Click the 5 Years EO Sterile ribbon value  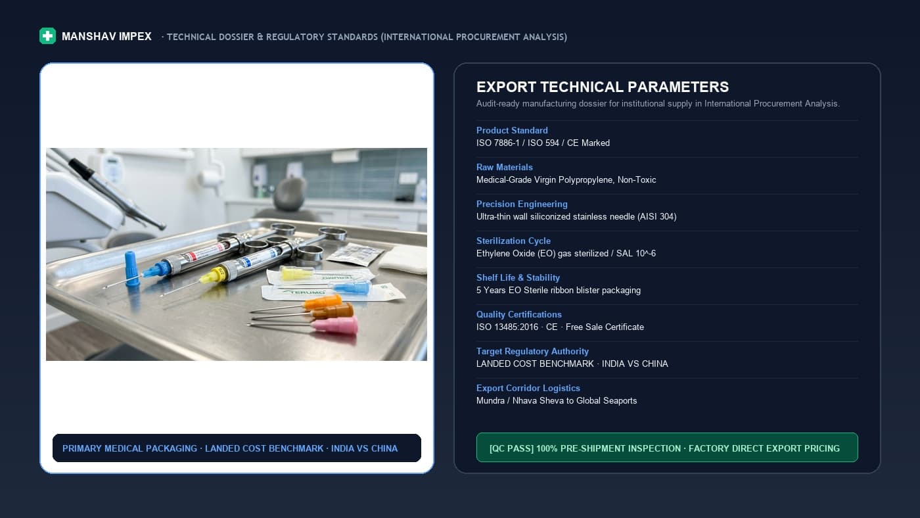click(559, 290)
